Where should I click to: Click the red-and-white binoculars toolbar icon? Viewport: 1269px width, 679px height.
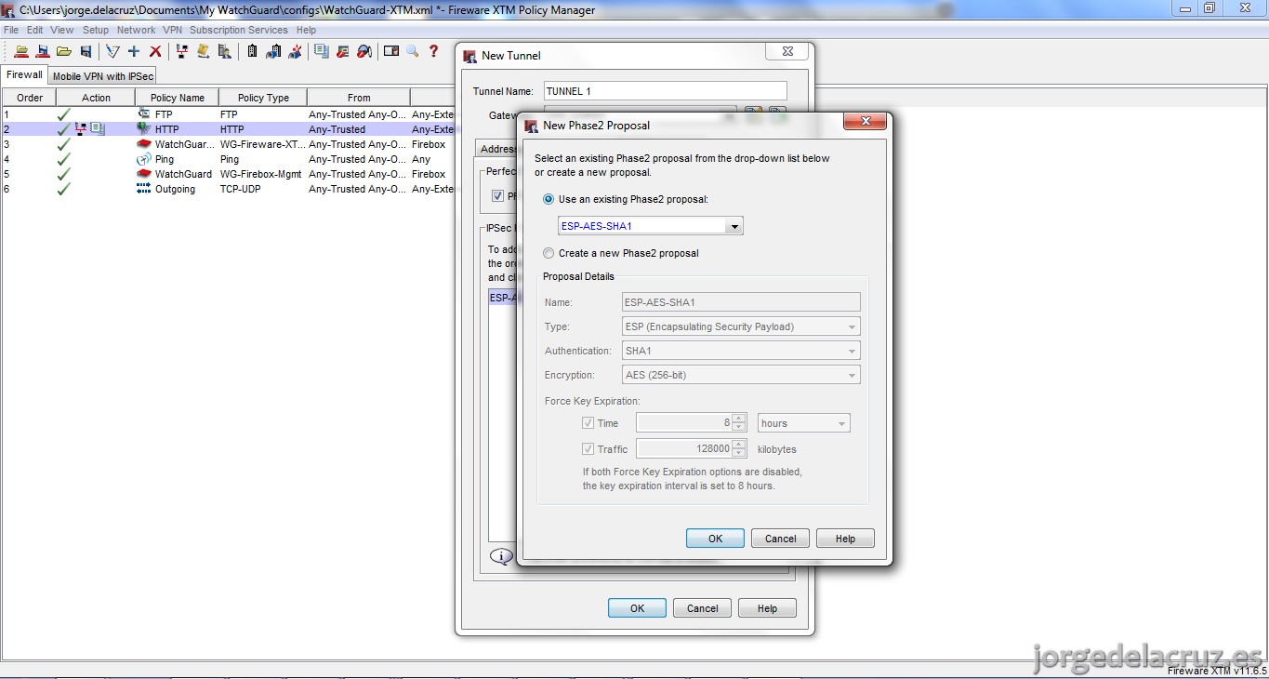click(x=364, y=52)
